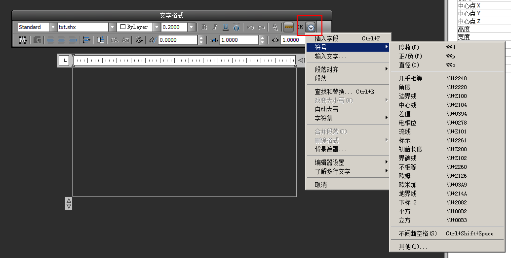Open the Standard text style dropdown
This screenshot has width=511, height=258.
(52, 27)
